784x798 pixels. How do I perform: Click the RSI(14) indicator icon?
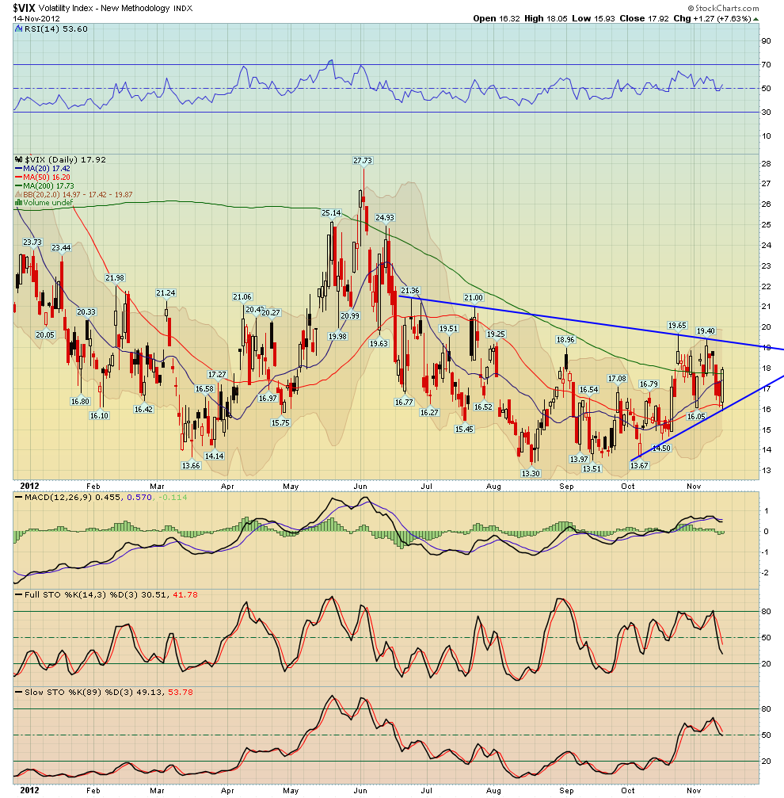pyautogui.click(x=18, y=28)
